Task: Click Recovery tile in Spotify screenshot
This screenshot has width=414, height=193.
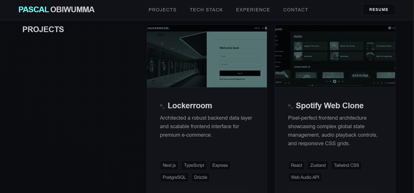Action: point(310,56)
